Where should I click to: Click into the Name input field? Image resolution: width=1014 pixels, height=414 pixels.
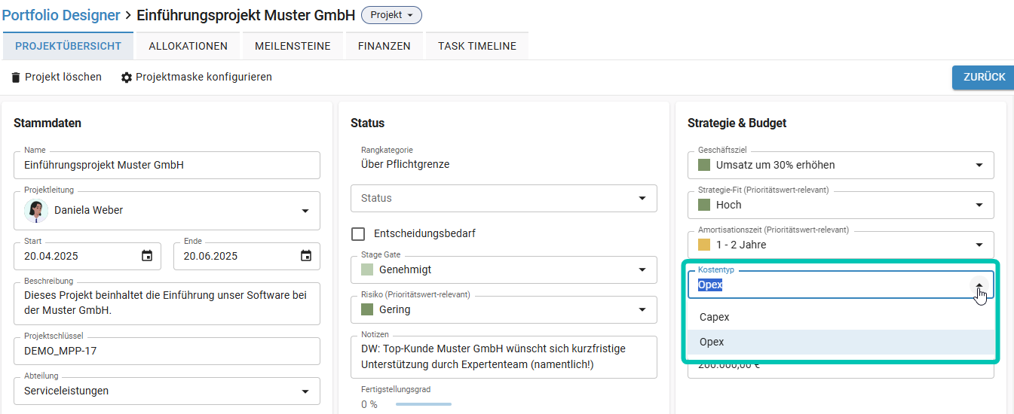click(x=167, y=165)
